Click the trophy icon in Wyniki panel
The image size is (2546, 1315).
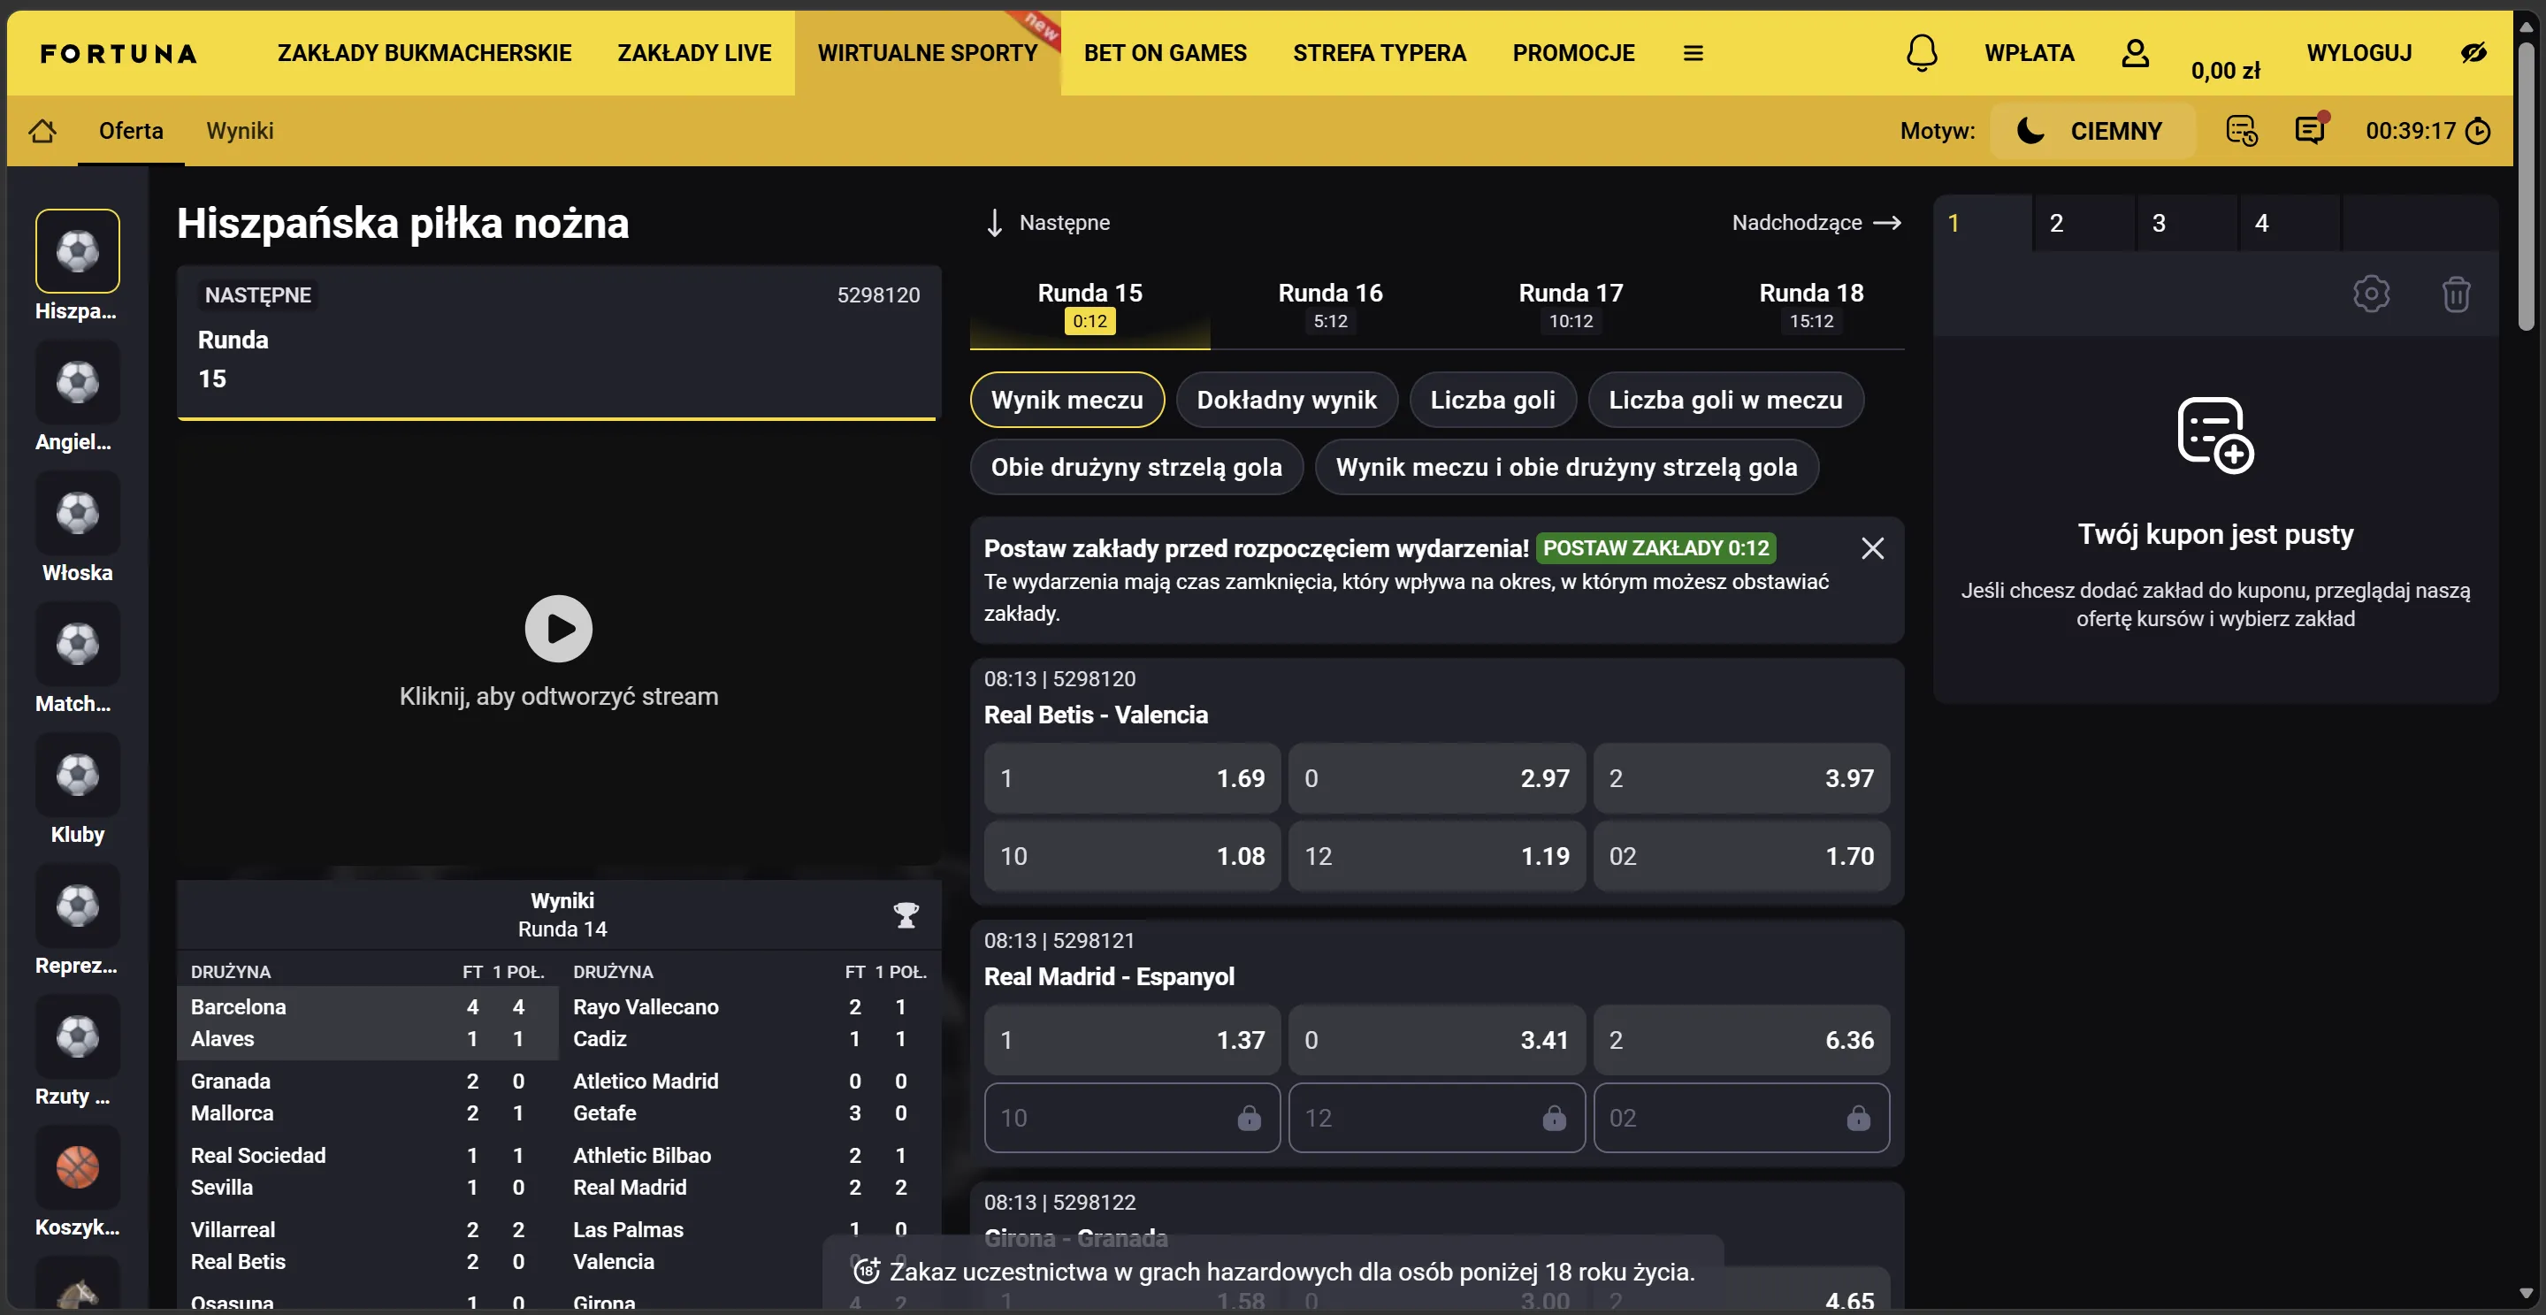click(906, 915)
